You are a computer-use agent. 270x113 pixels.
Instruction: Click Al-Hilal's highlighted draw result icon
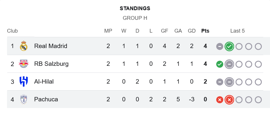coord(229,82)
